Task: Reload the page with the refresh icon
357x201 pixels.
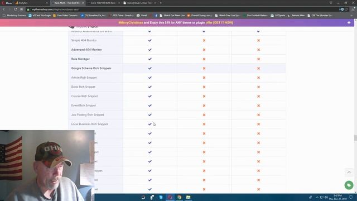Action: pos(15,9)
